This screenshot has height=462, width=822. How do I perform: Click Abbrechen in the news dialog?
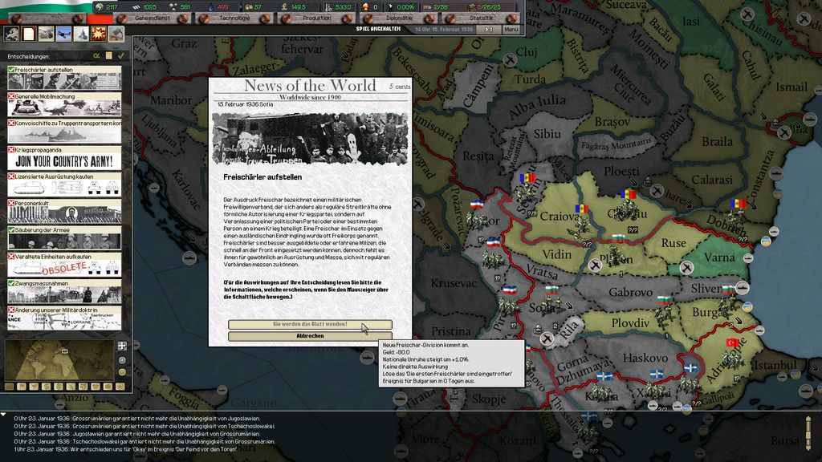pyautogui.click(x=310, y=336)
